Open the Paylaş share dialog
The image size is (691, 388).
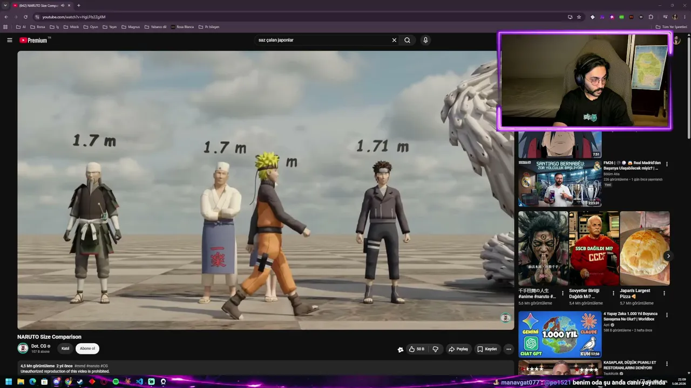458,349
